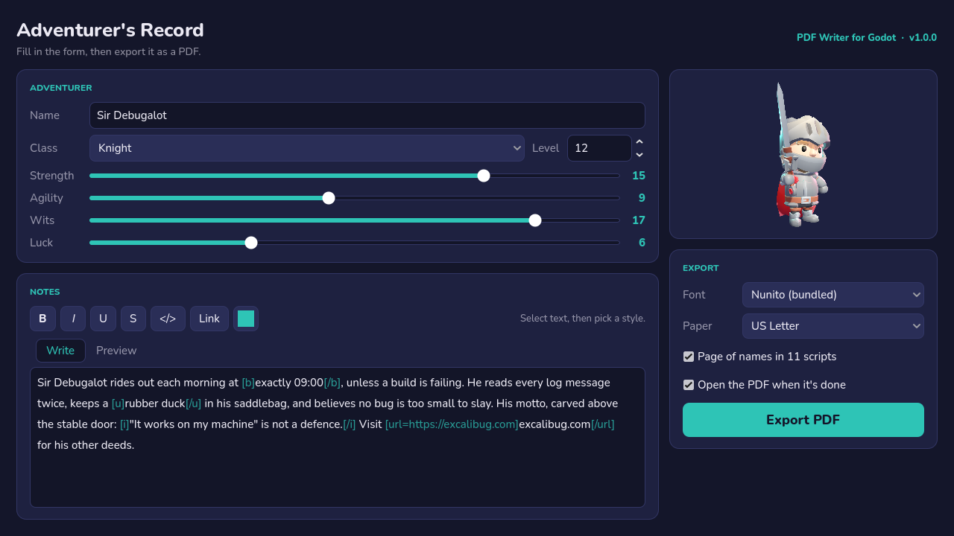Screen dimensions: 954x536
Task: Decrease the Level value with the down arrow
Action: 639,155
